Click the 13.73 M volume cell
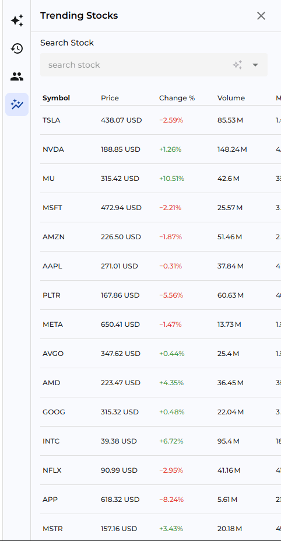The width and height of the screenshot is (281, 541). point(229,324)
